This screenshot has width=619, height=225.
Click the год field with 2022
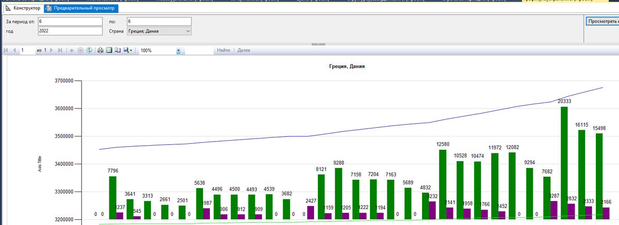click(x=70, y=31)
